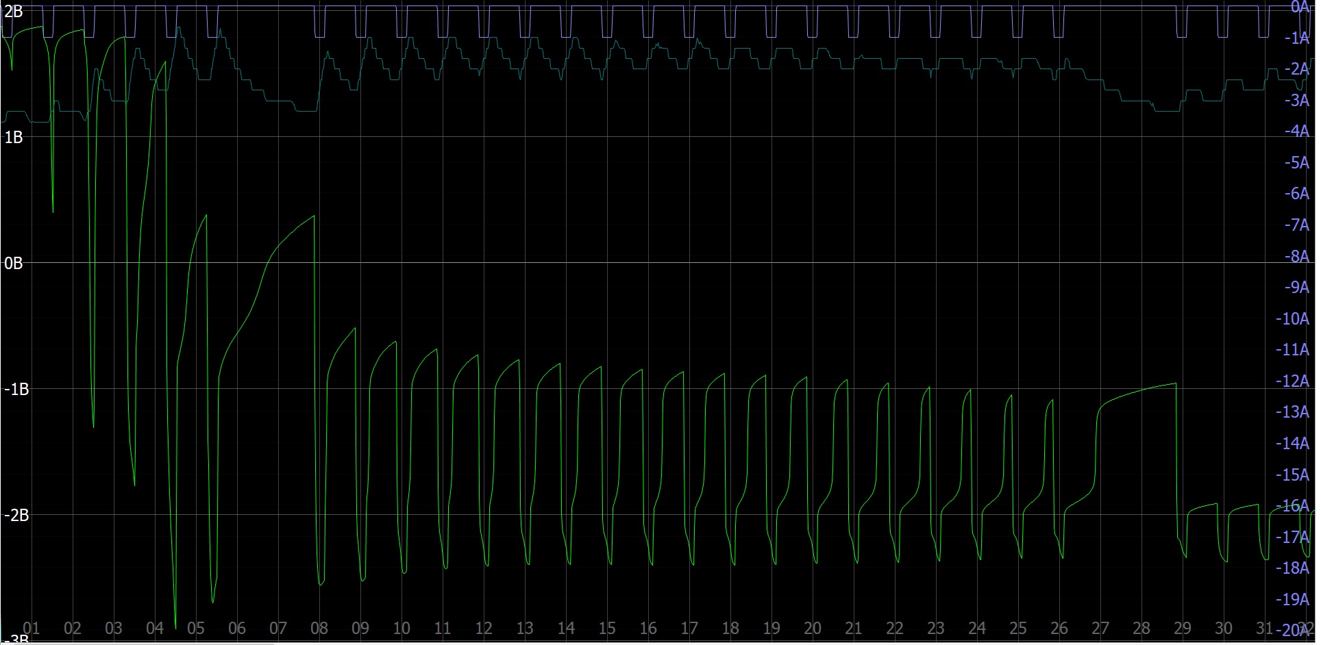Select time axis tick label 22
Image resolution: width=1321 pixels, height=645 pixels.
pyautogui.click(x=895, y=629)
